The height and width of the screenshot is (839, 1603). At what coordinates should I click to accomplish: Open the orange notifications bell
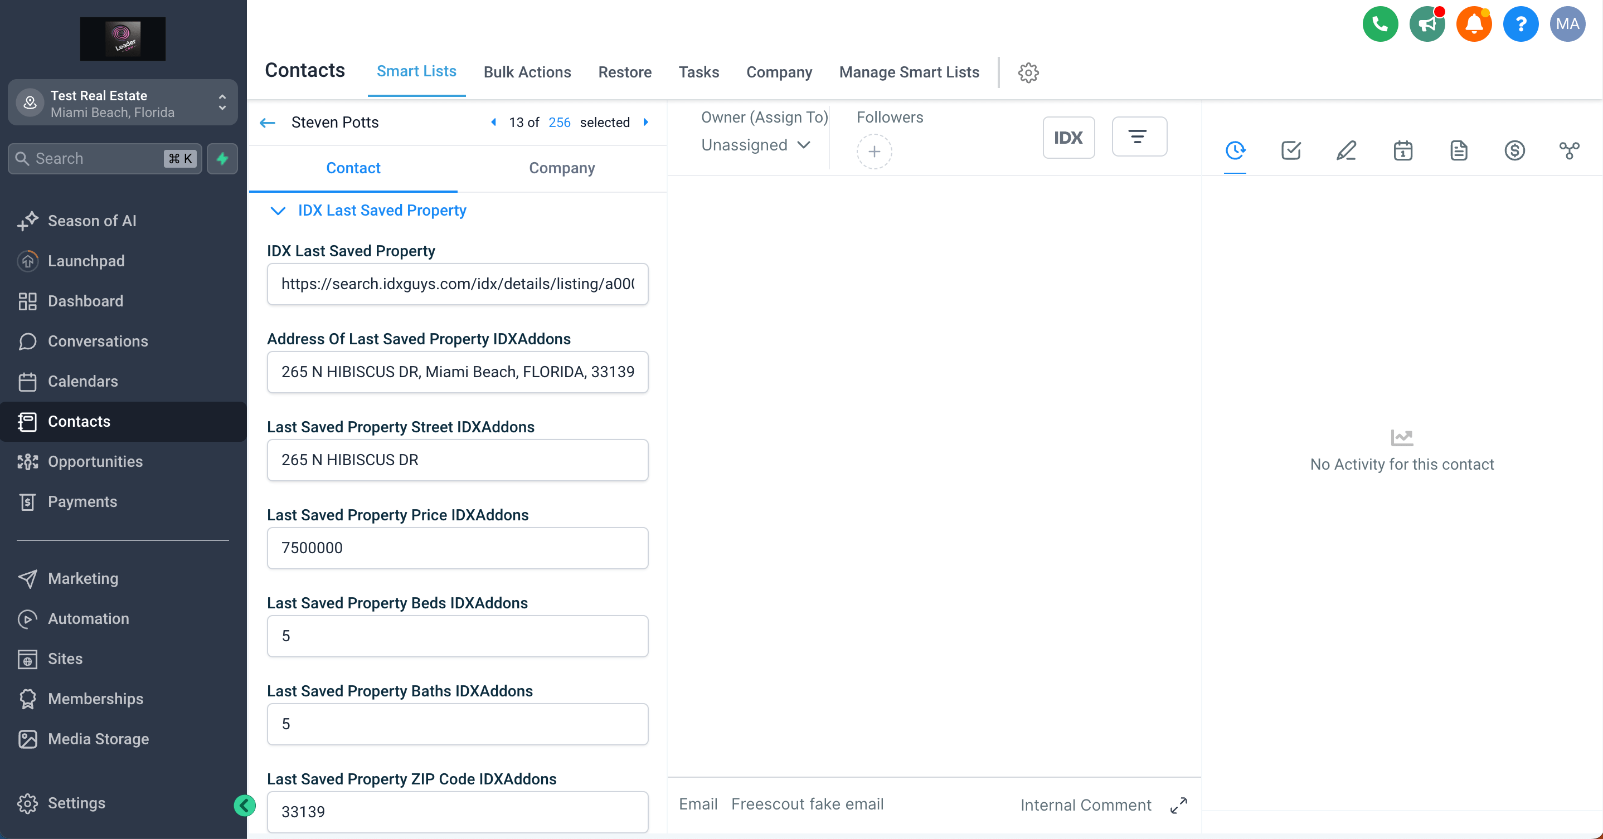click(x=1474, y=25)
